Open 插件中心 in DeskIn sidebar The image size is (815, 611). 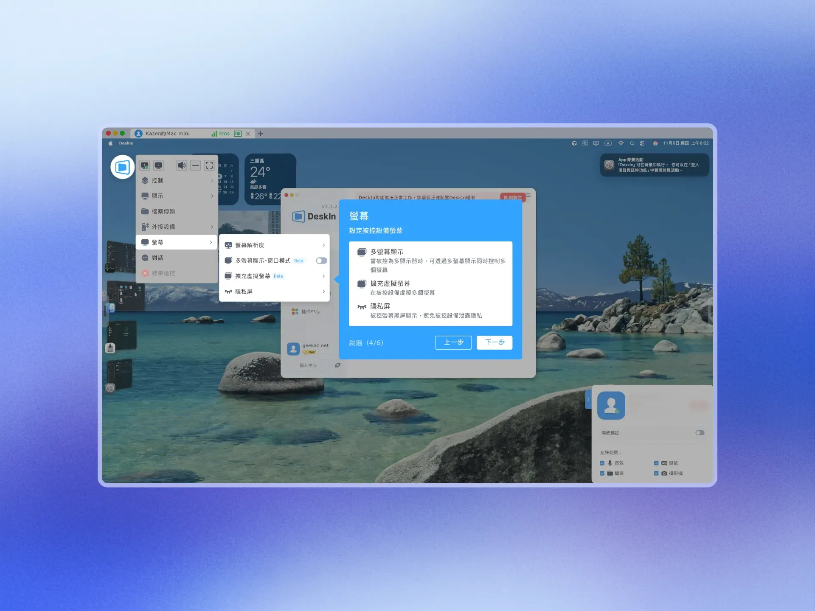click(x=306, y=311)
